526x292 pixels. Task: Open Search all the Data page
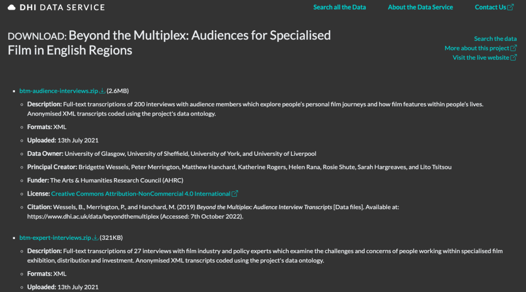(339, 7)
